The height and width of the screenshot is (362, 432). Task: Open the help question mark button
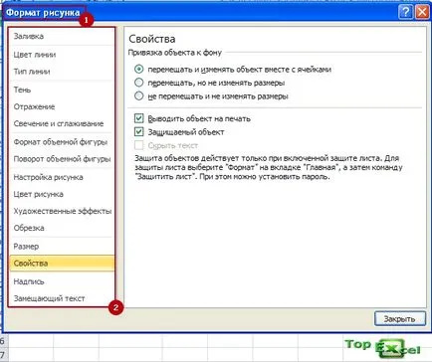click(405, 12)
